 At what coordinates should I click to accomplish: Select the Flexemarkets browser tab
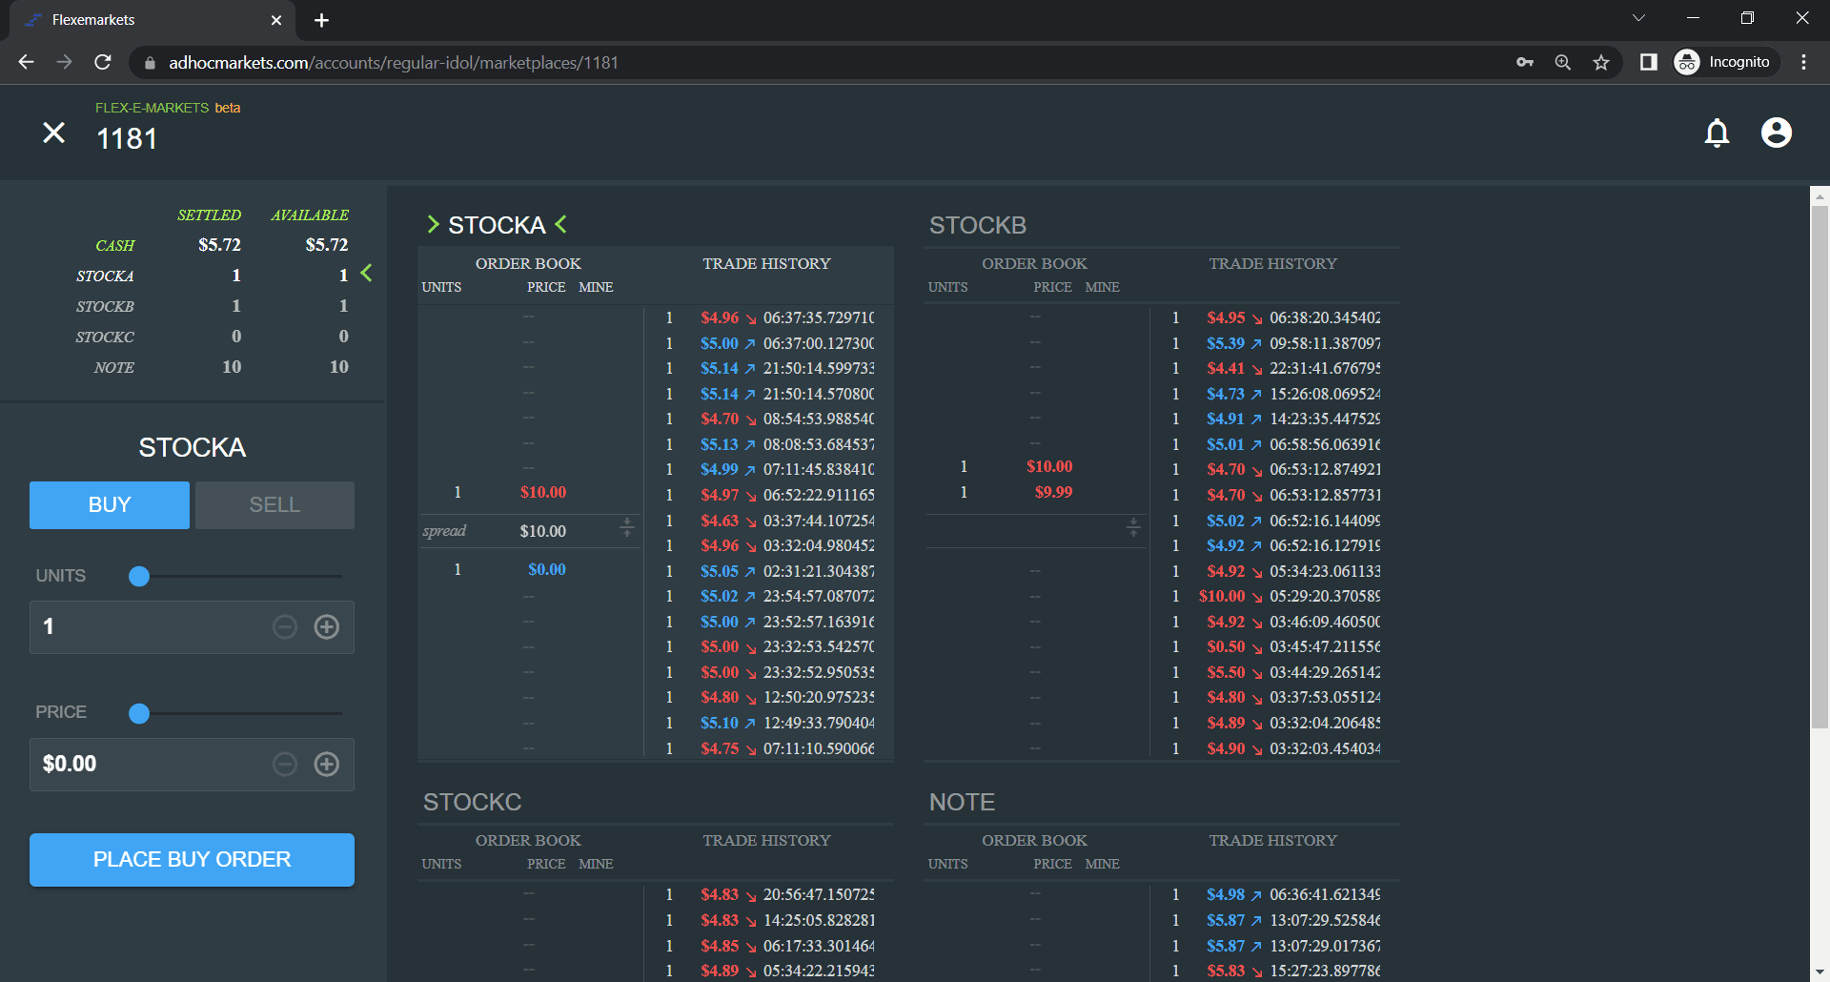[152, 20]
